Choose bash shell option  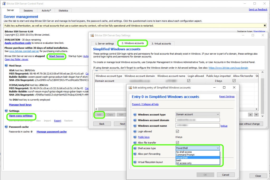tap(198, 160)
